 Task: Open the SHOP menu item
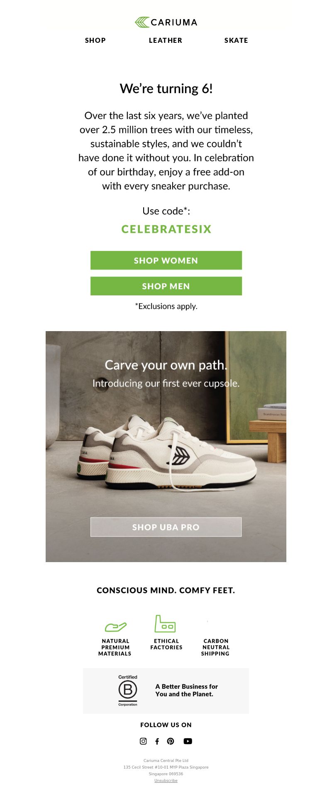tap(95, 40)
